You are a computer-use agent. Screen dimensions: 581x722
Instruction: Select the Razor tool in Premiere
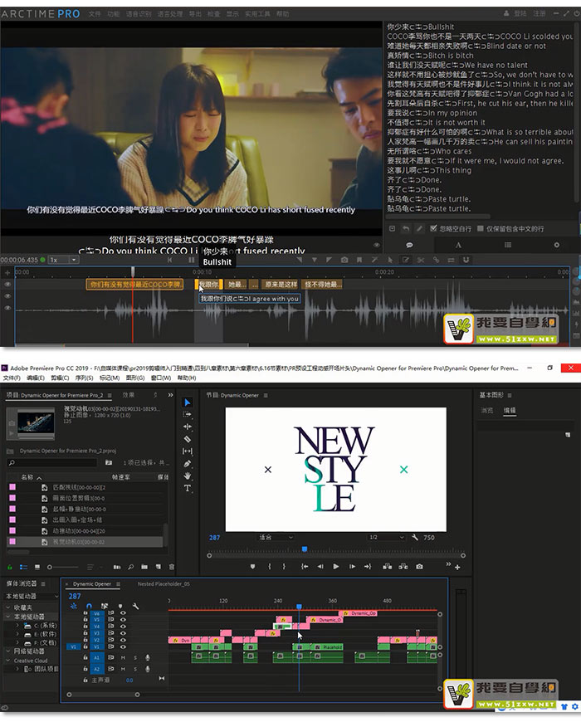[188, 439]
